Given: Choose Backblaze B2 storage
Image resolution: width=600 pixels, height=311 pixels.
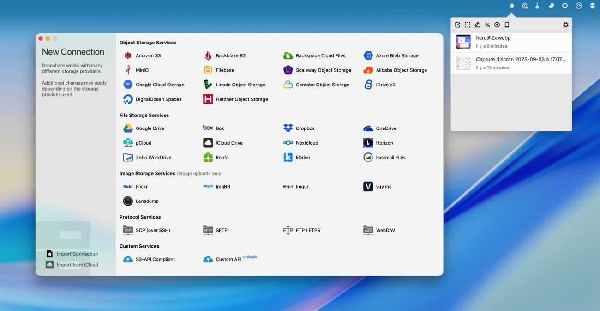Looking at the screenshot, I should coord(224,55).
